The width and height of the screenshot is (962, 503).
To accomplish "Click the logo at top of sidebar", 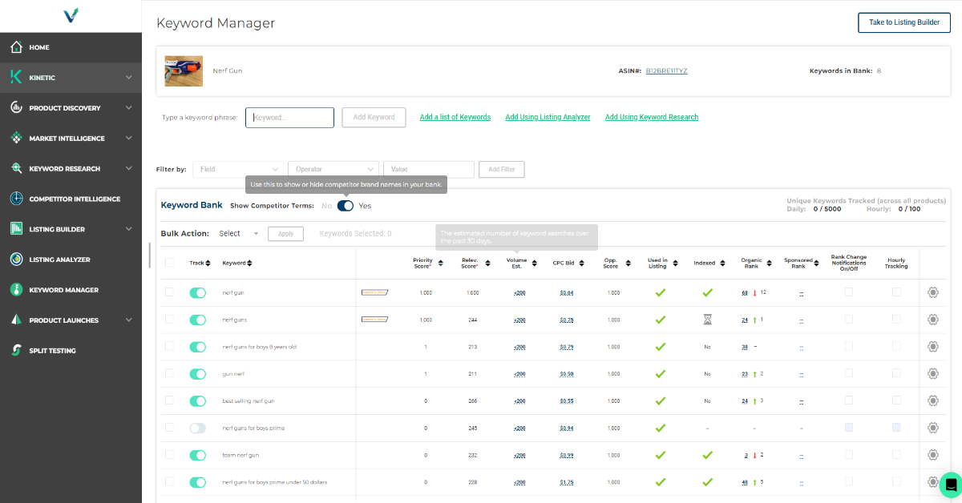I will [x=71, y=16].
